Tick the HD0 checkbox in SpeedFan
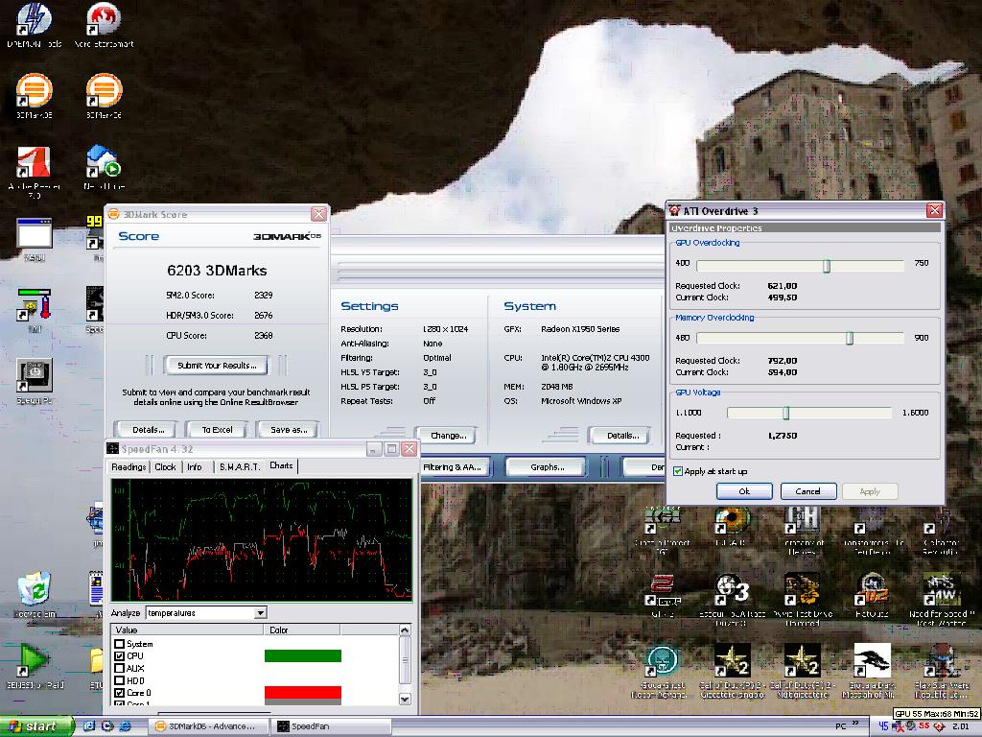Screen dimensions: 982x737 [120, 680]
